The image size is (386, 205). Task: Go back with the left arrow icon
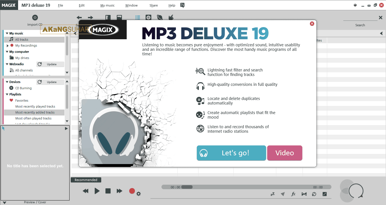point(79,18)
